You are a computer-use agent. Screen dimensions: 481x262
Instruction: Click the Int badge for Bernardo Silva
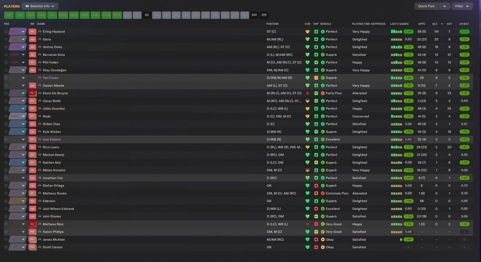[32, 55]
